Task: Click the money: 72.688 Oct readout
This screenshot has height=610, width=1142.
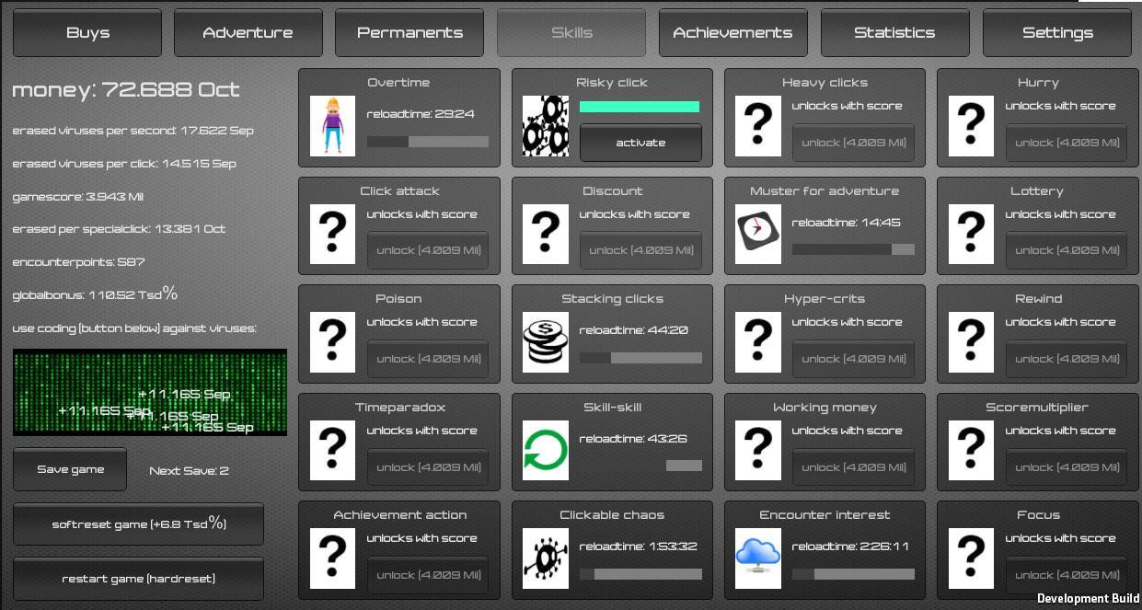Action: pos(126,90)
